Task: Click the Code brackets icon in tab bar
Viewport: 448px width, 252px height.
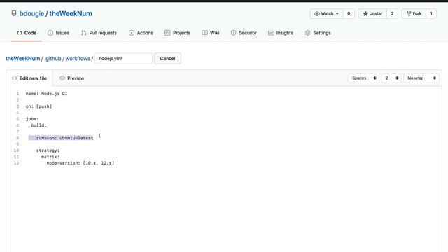Action: [20, 33]
